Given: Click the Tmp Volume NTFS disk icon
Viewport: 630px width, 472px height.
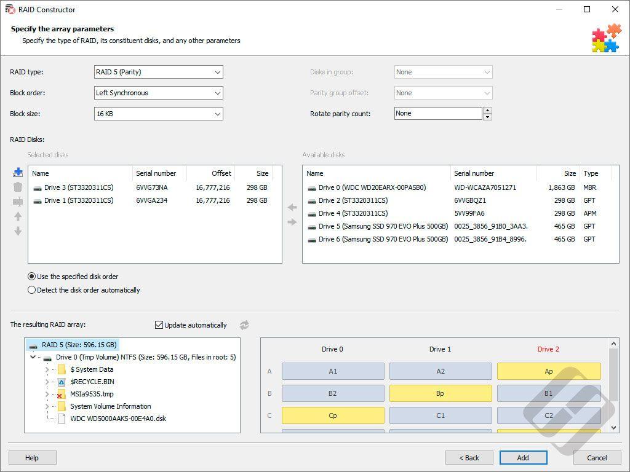Looking at the screenshot, I should (47, 358).
